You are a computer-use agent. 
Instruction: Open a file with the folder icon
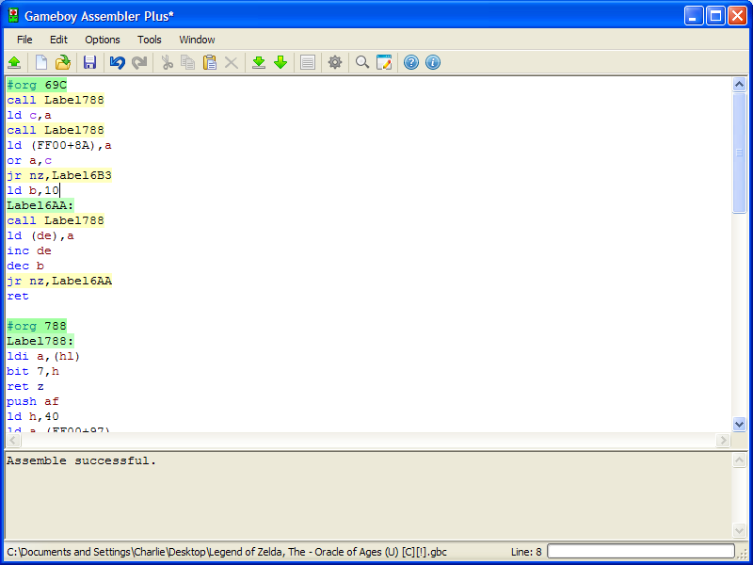click(63, 63)
